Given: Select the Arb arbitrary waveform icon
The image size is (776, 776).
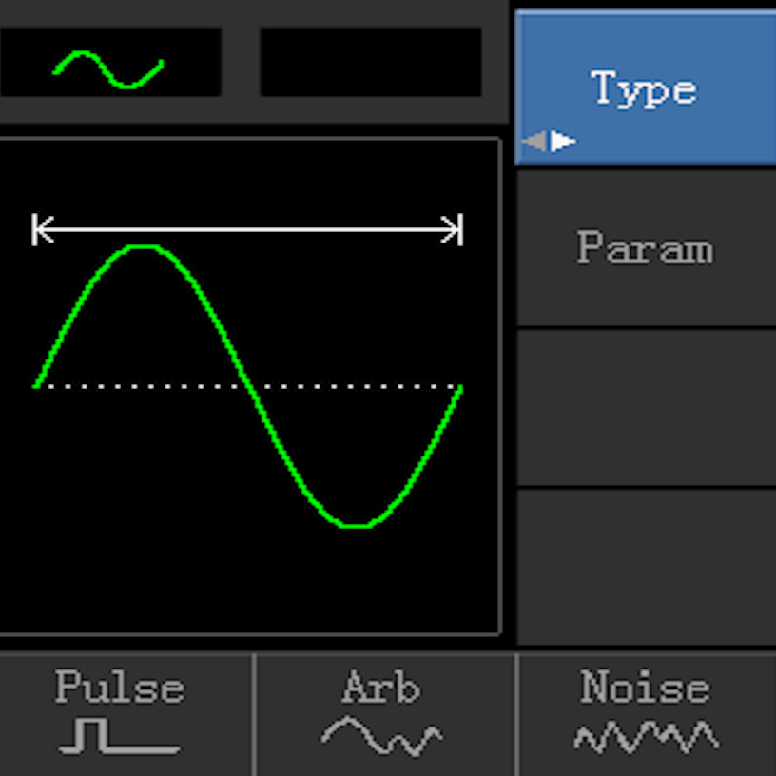Looking at the screenshot, I should click(381, 736).
